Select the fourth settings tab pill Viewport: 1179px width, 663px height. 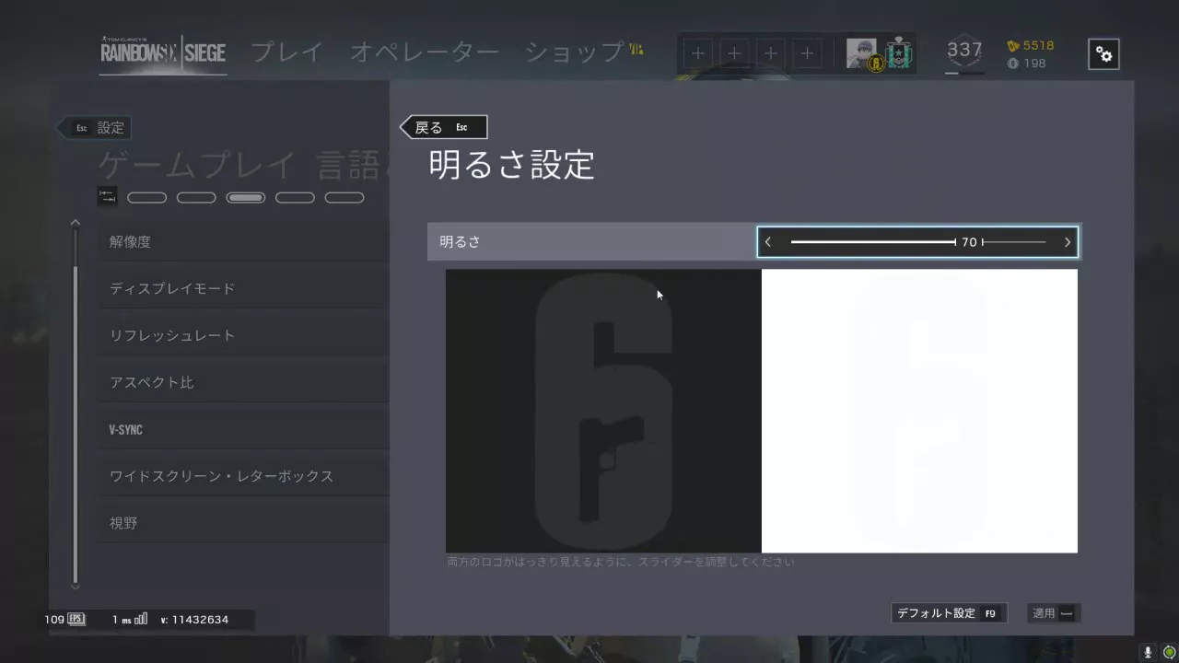tap(295, 197)
